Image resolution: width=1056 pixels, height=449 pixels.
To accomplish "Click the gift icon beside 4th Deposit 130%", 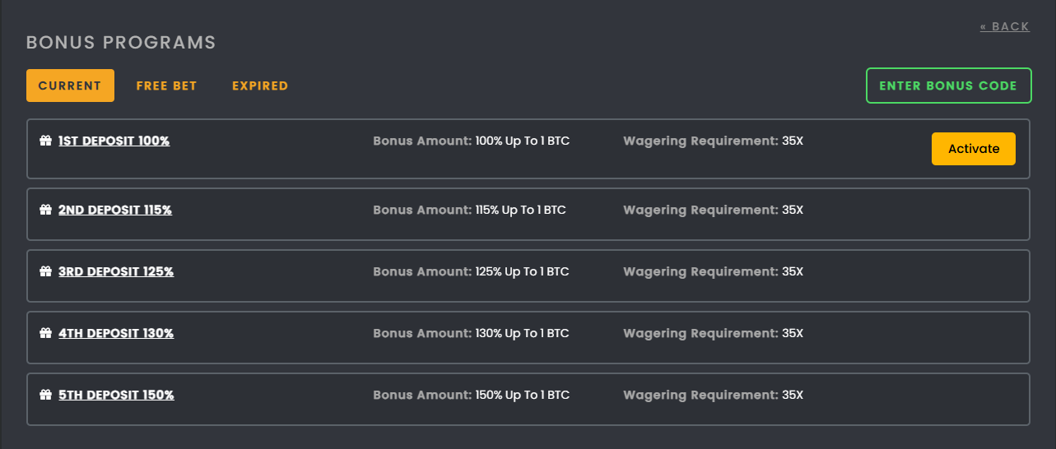I will click(x=46, y=333).
